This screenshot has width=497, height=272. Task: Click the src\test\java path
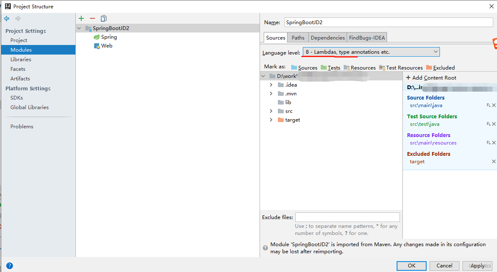tap(425, 124)
